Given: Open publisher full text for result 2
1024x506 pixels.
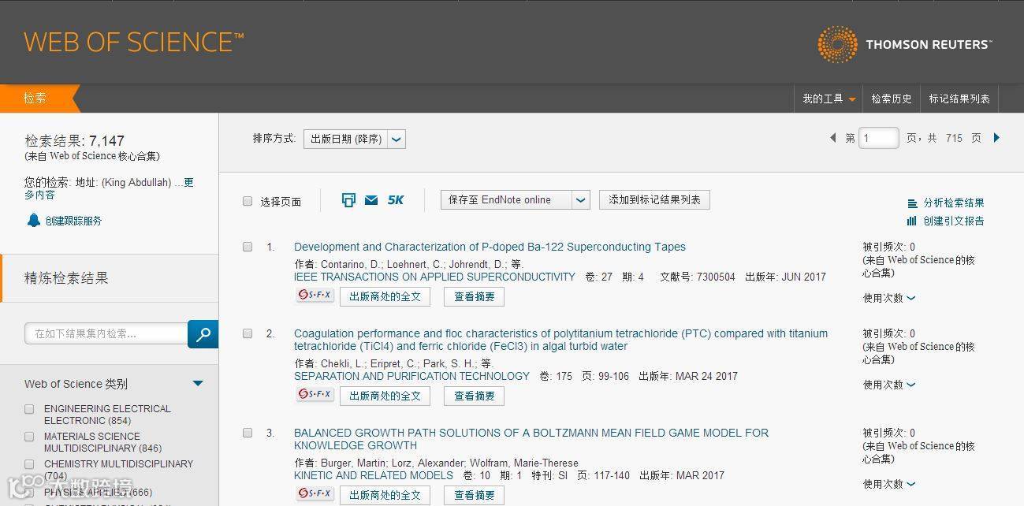Looking at the screenshot, I should click(385, 396).
